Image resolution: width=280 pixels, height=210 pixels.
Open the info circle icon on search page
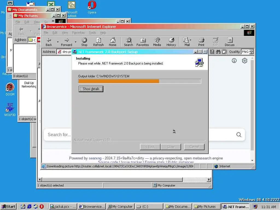(234, 60)
